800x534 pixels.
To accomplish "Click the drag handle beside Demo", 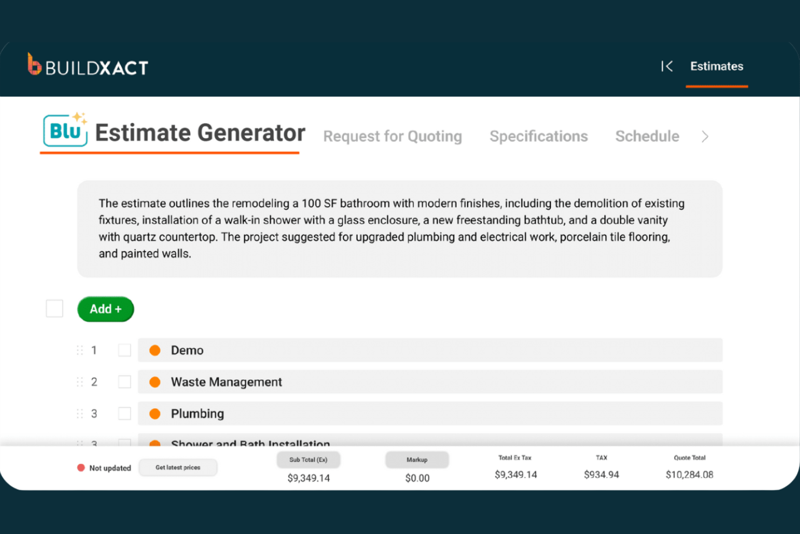I will (x=79, y=350).
